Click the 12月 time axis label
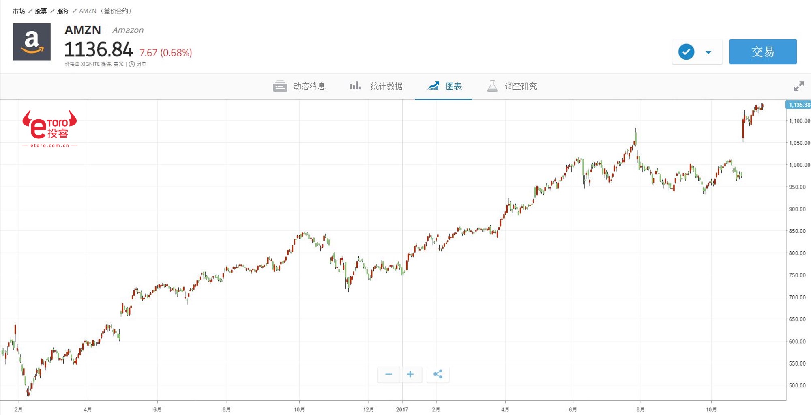 pyautogui.click(x=368, y=409)
